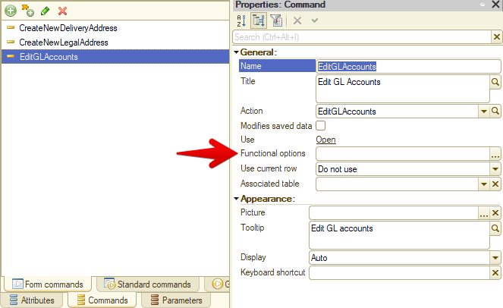Screen dimensions: 503x308
Task: Open the Display dropdown
Action: tap(495, 258)
